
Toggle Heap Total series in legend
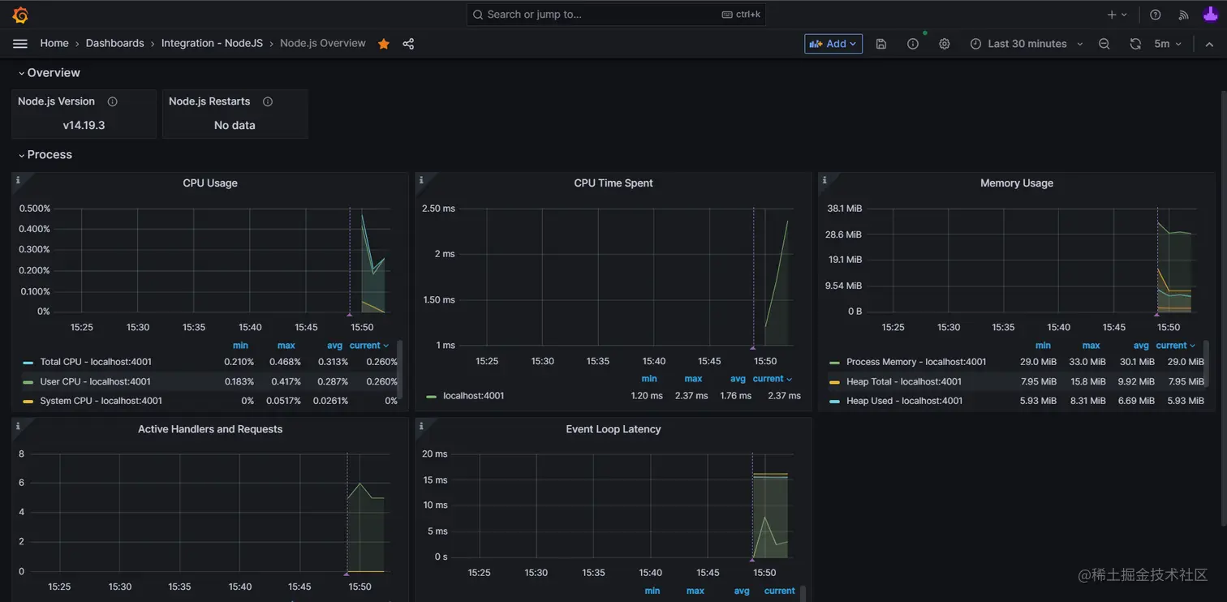[905, 381]
